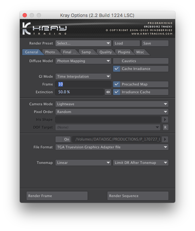The height and width of the screenshot is (231, 195).
Task: Click the Save preset button
Action: 155,43
